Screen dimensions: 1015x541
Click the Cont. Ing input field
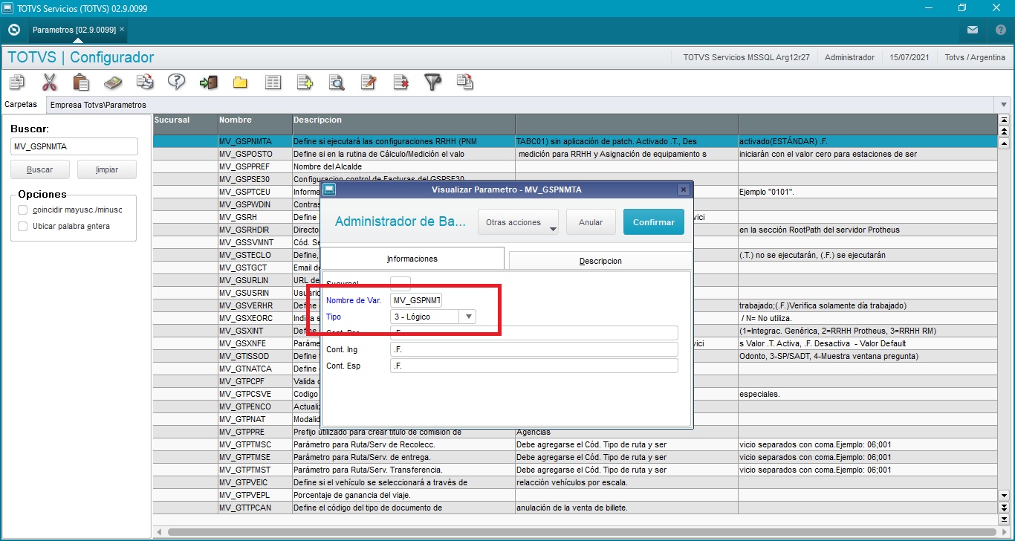click(534, 349)
